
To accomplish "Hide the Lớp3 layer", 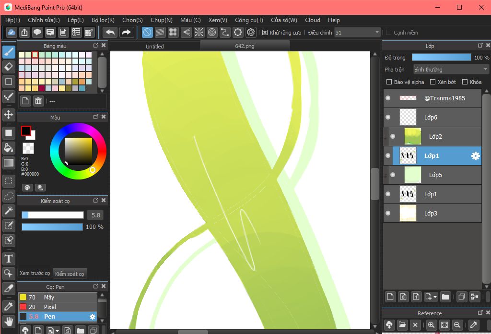I will (x=388, y=213).
